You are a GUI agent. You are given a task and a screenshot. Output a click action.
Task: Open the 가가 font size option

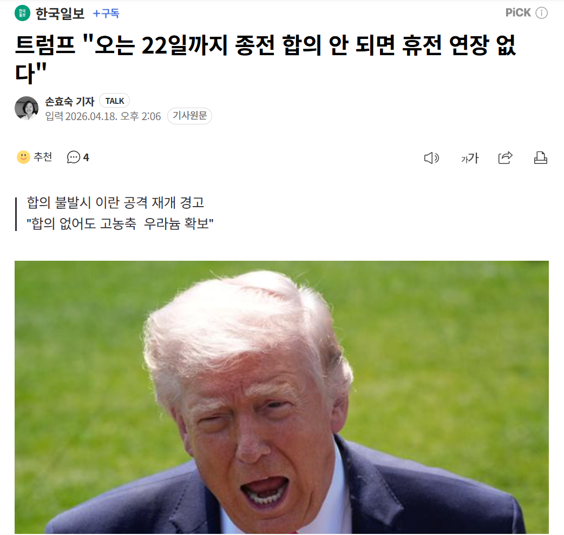[x=470, y=158]
